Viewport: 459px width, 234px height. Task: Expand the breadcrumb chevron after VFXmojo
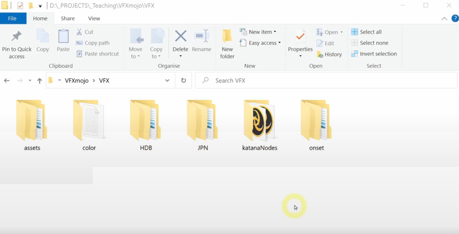(94, 80)
